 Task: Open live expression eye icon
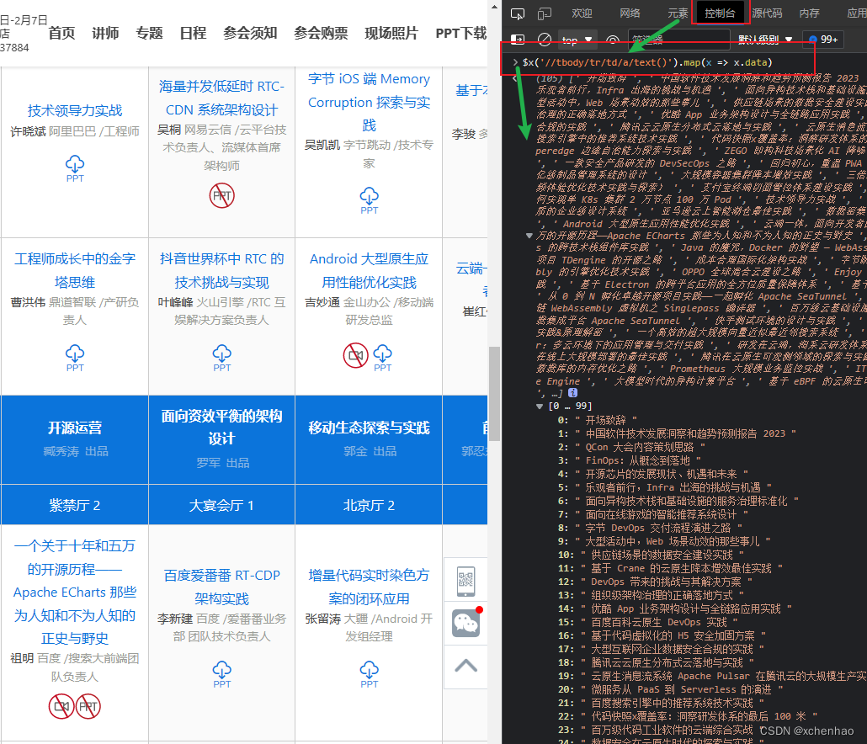613,40
